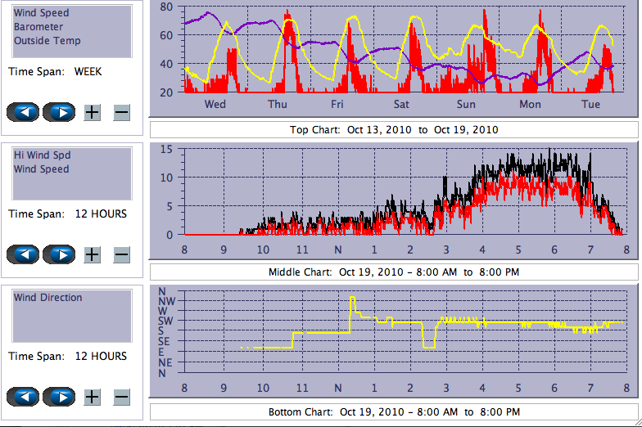Select Hi Wind Spd in middle list
Image resolution: width=642 pixels, height=427 pixels.
(x=42, y=155)
